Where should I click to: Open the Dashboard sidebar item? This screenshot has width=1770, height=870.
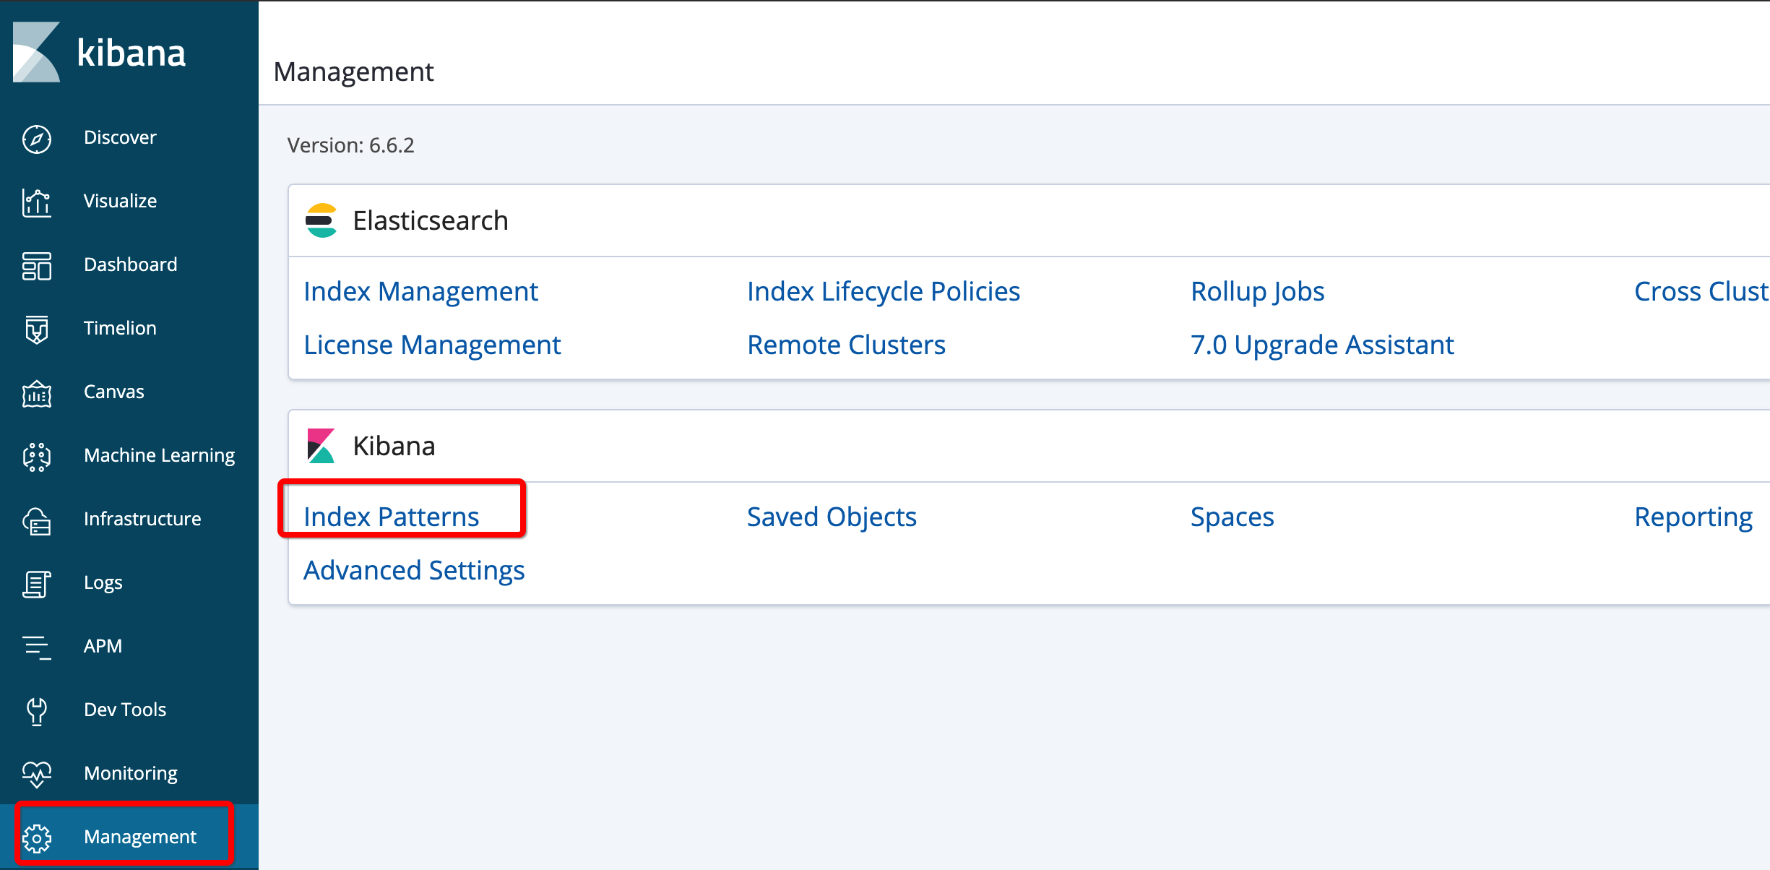tap(131, 264)
